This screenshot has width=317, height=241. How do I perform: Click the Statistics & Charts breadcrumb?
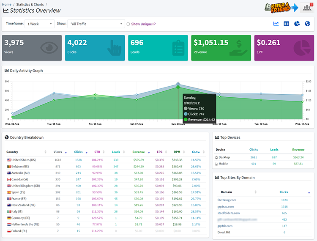tap(33, 4)
